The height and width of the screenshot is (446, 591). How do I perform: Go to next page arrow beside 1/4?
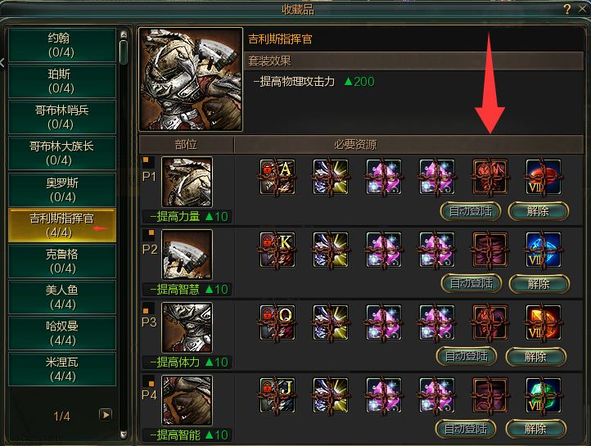(106, 415)
